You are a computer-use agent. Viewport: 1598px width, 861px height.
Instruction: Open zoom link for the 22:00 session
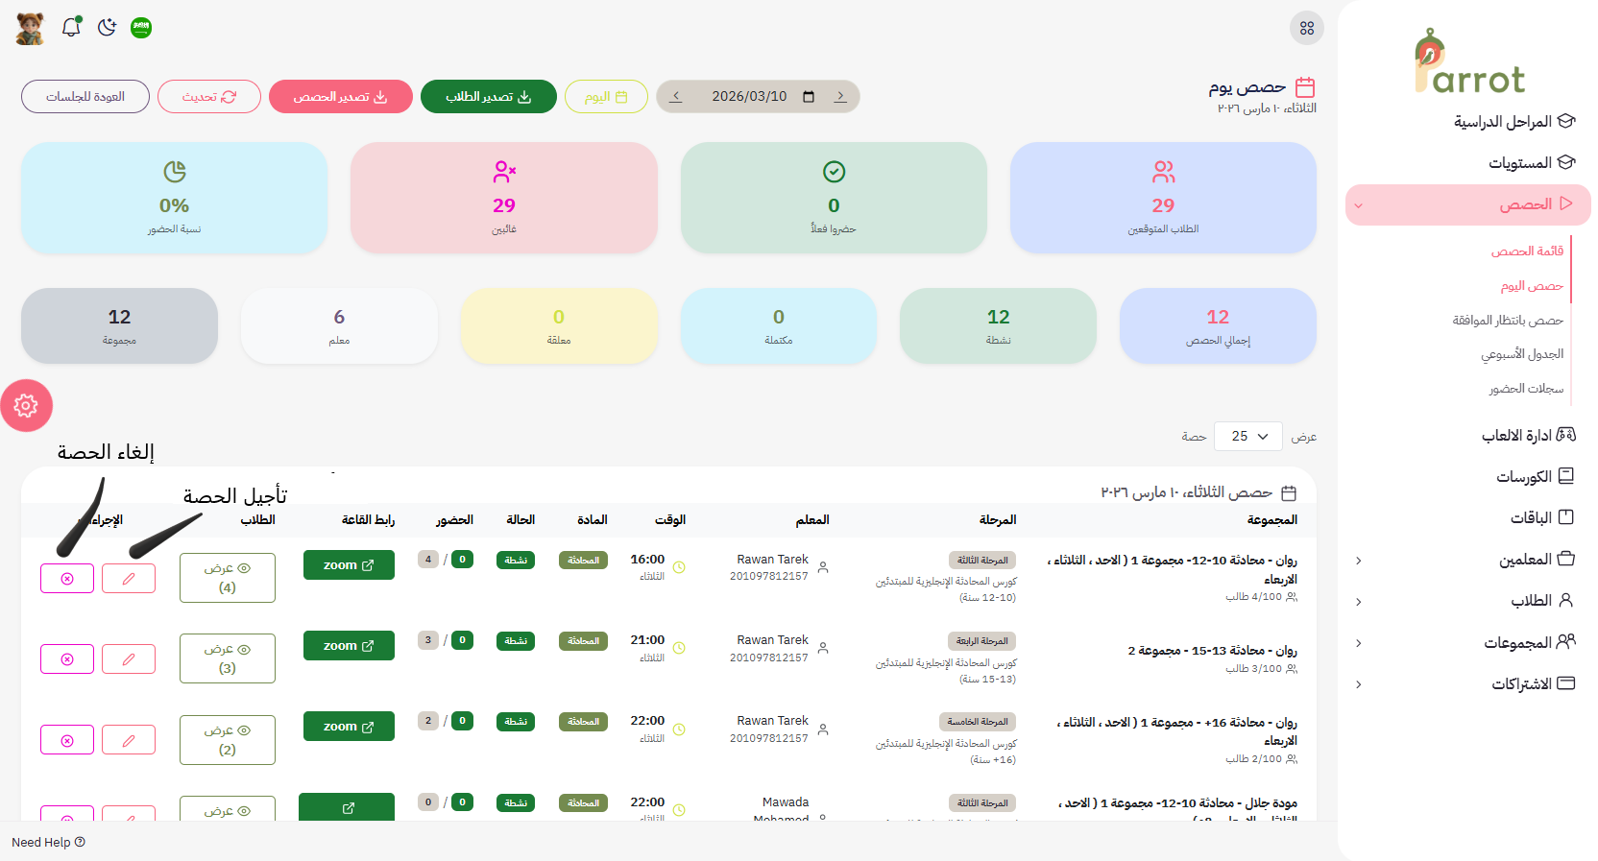tap(349, 727)
